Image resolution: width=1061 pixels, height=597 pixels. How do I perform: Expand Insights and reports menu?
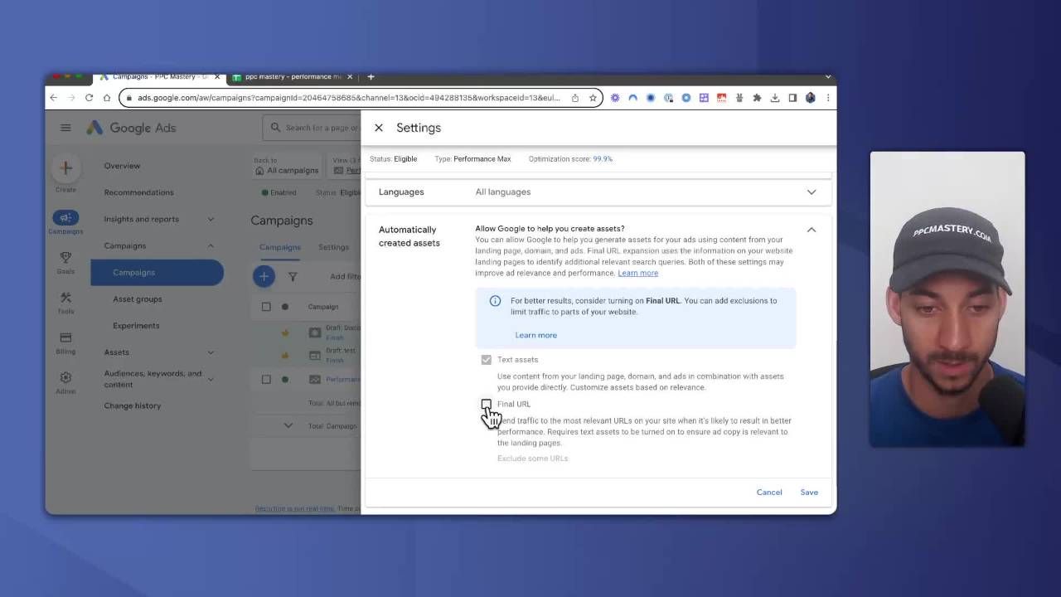click(211, 220)
